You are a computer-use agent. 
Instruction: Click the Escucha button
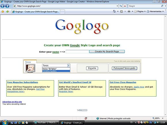(92, 68)
